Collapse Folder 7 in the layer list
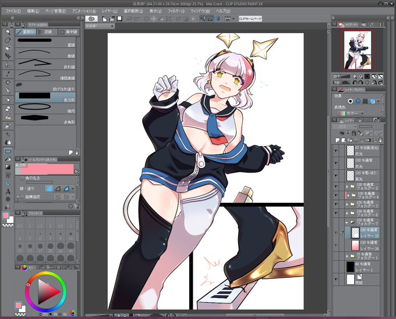Viewport: 396px width, 319px height. [x=346, y=222]
